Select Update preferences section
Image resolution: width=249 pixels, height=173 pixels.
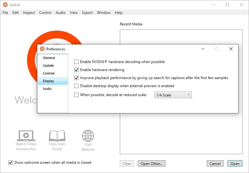click(53, 65)
